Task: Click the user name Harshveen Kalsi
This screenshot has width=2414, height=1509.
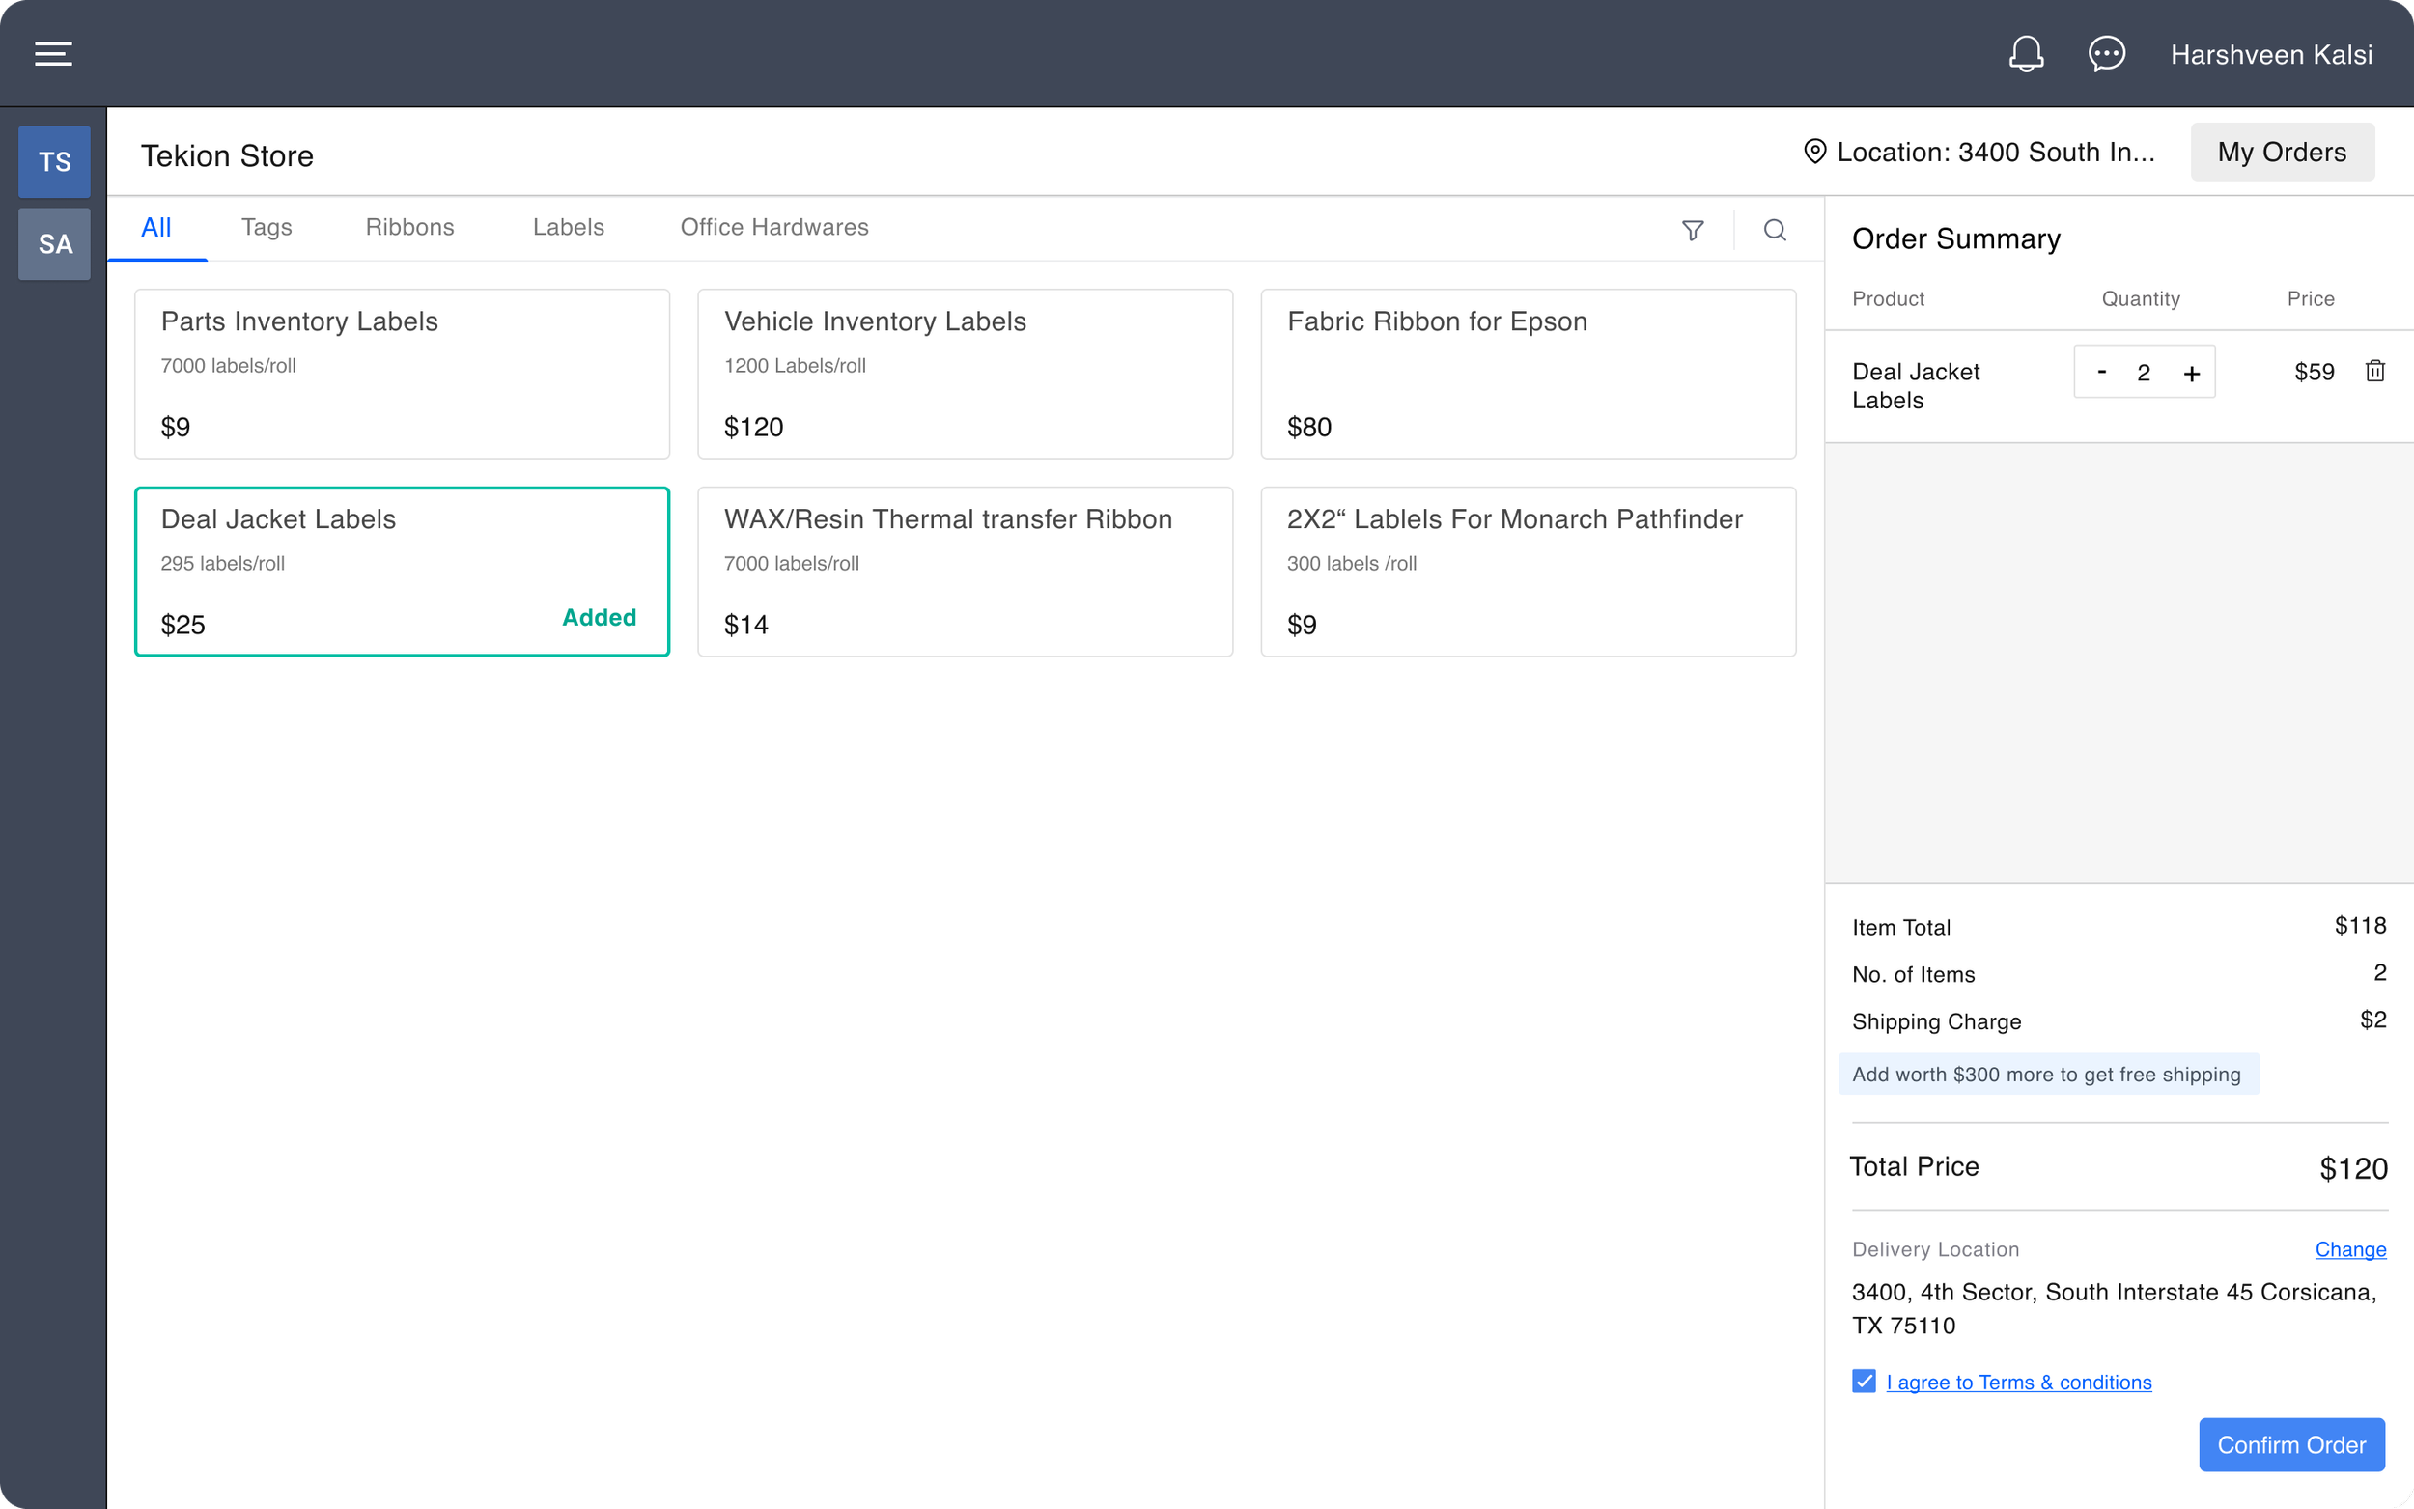Action: [2271, 55]
